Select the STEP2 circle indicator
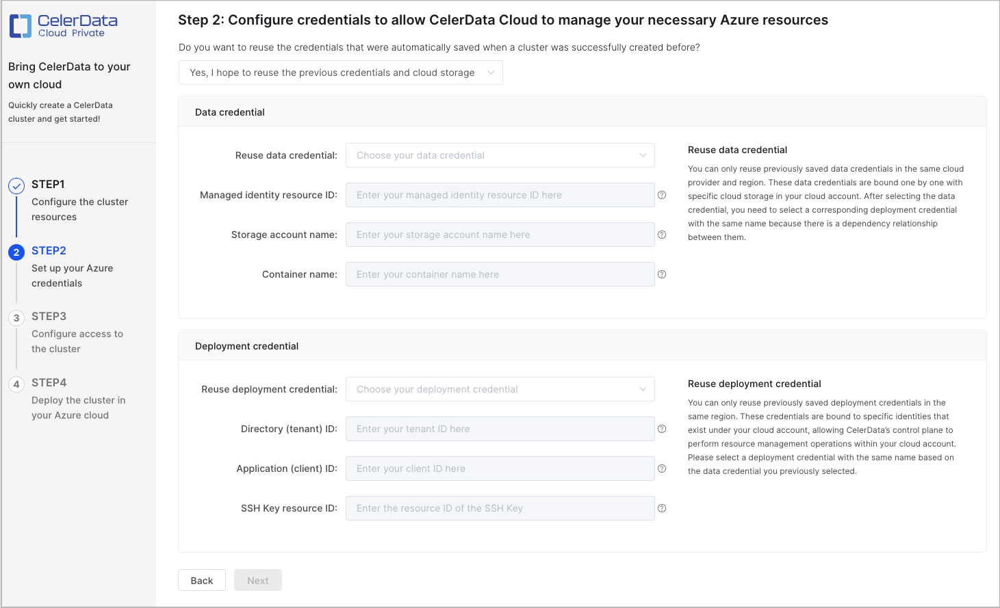 (16, 250)
